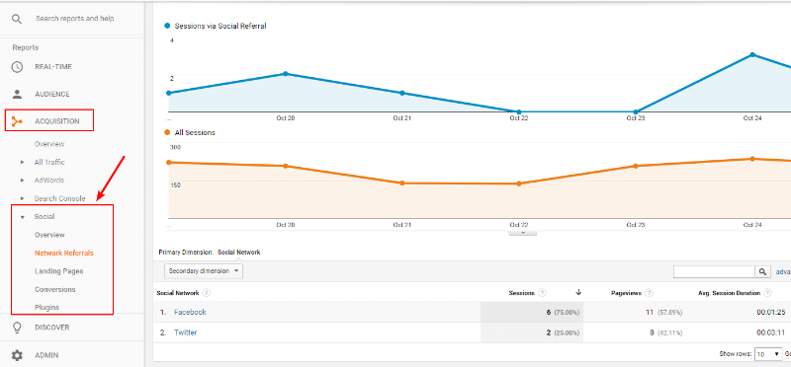The width and height of the screenshot is (791, 367).
Task: Click the search magnifier icon in sidebar
Action: tap(17, 19)
